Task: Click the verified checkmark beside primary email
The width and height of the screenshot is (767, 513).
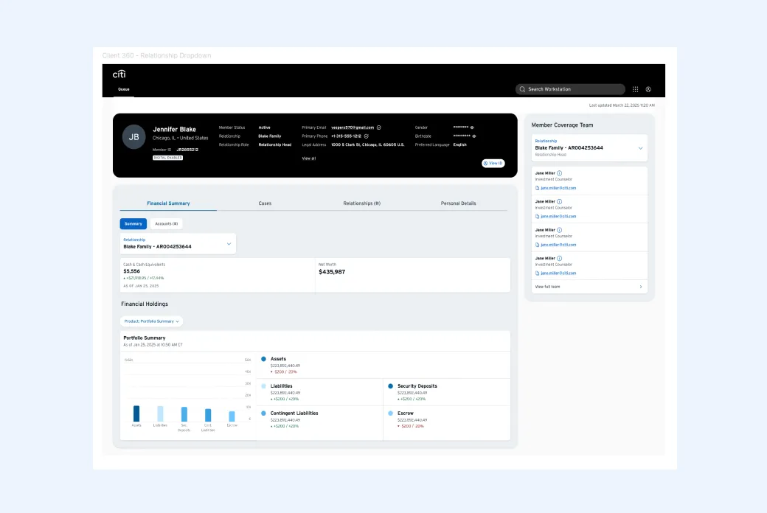Action: (x=378, y=128)
